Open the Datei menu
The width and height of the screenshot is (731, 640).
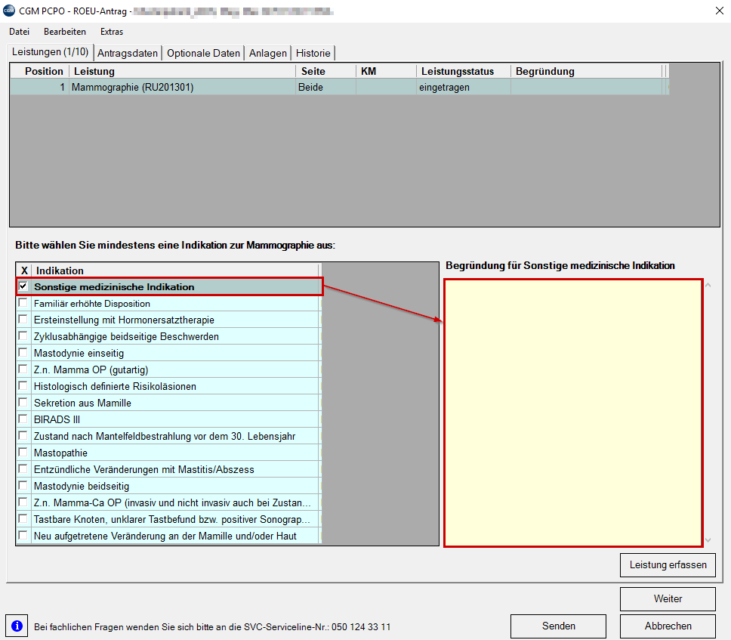click(x=19, y=32)
